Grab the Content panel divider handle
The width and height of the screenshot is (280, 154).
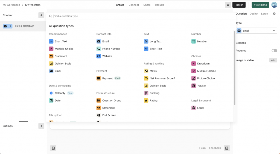(24, 122)
